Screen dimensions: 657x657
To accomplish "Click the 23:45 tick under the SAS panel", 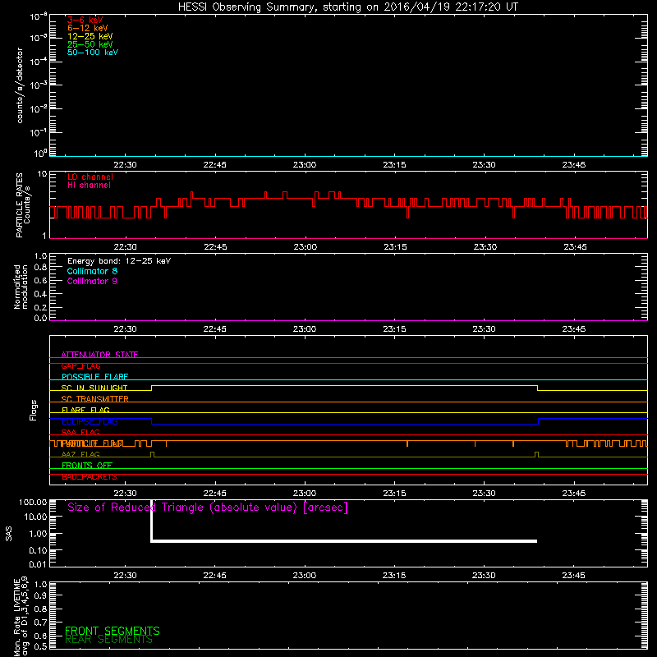I will tap(573, 576).
